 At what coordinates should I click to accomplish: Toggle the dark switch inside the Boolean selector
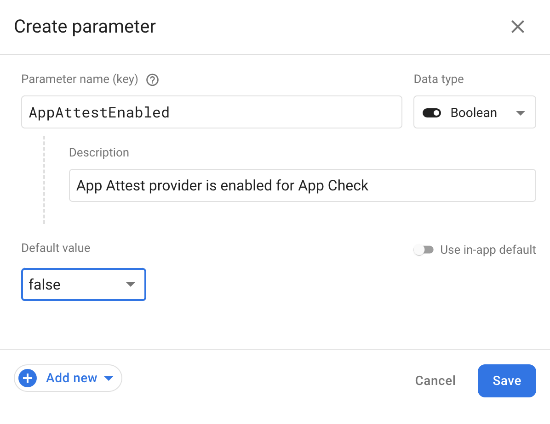pos(432,112)
